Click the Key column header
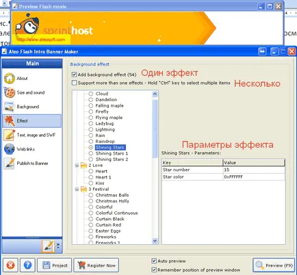This screenshot has height=275, width=297. [x=192, y=163]
